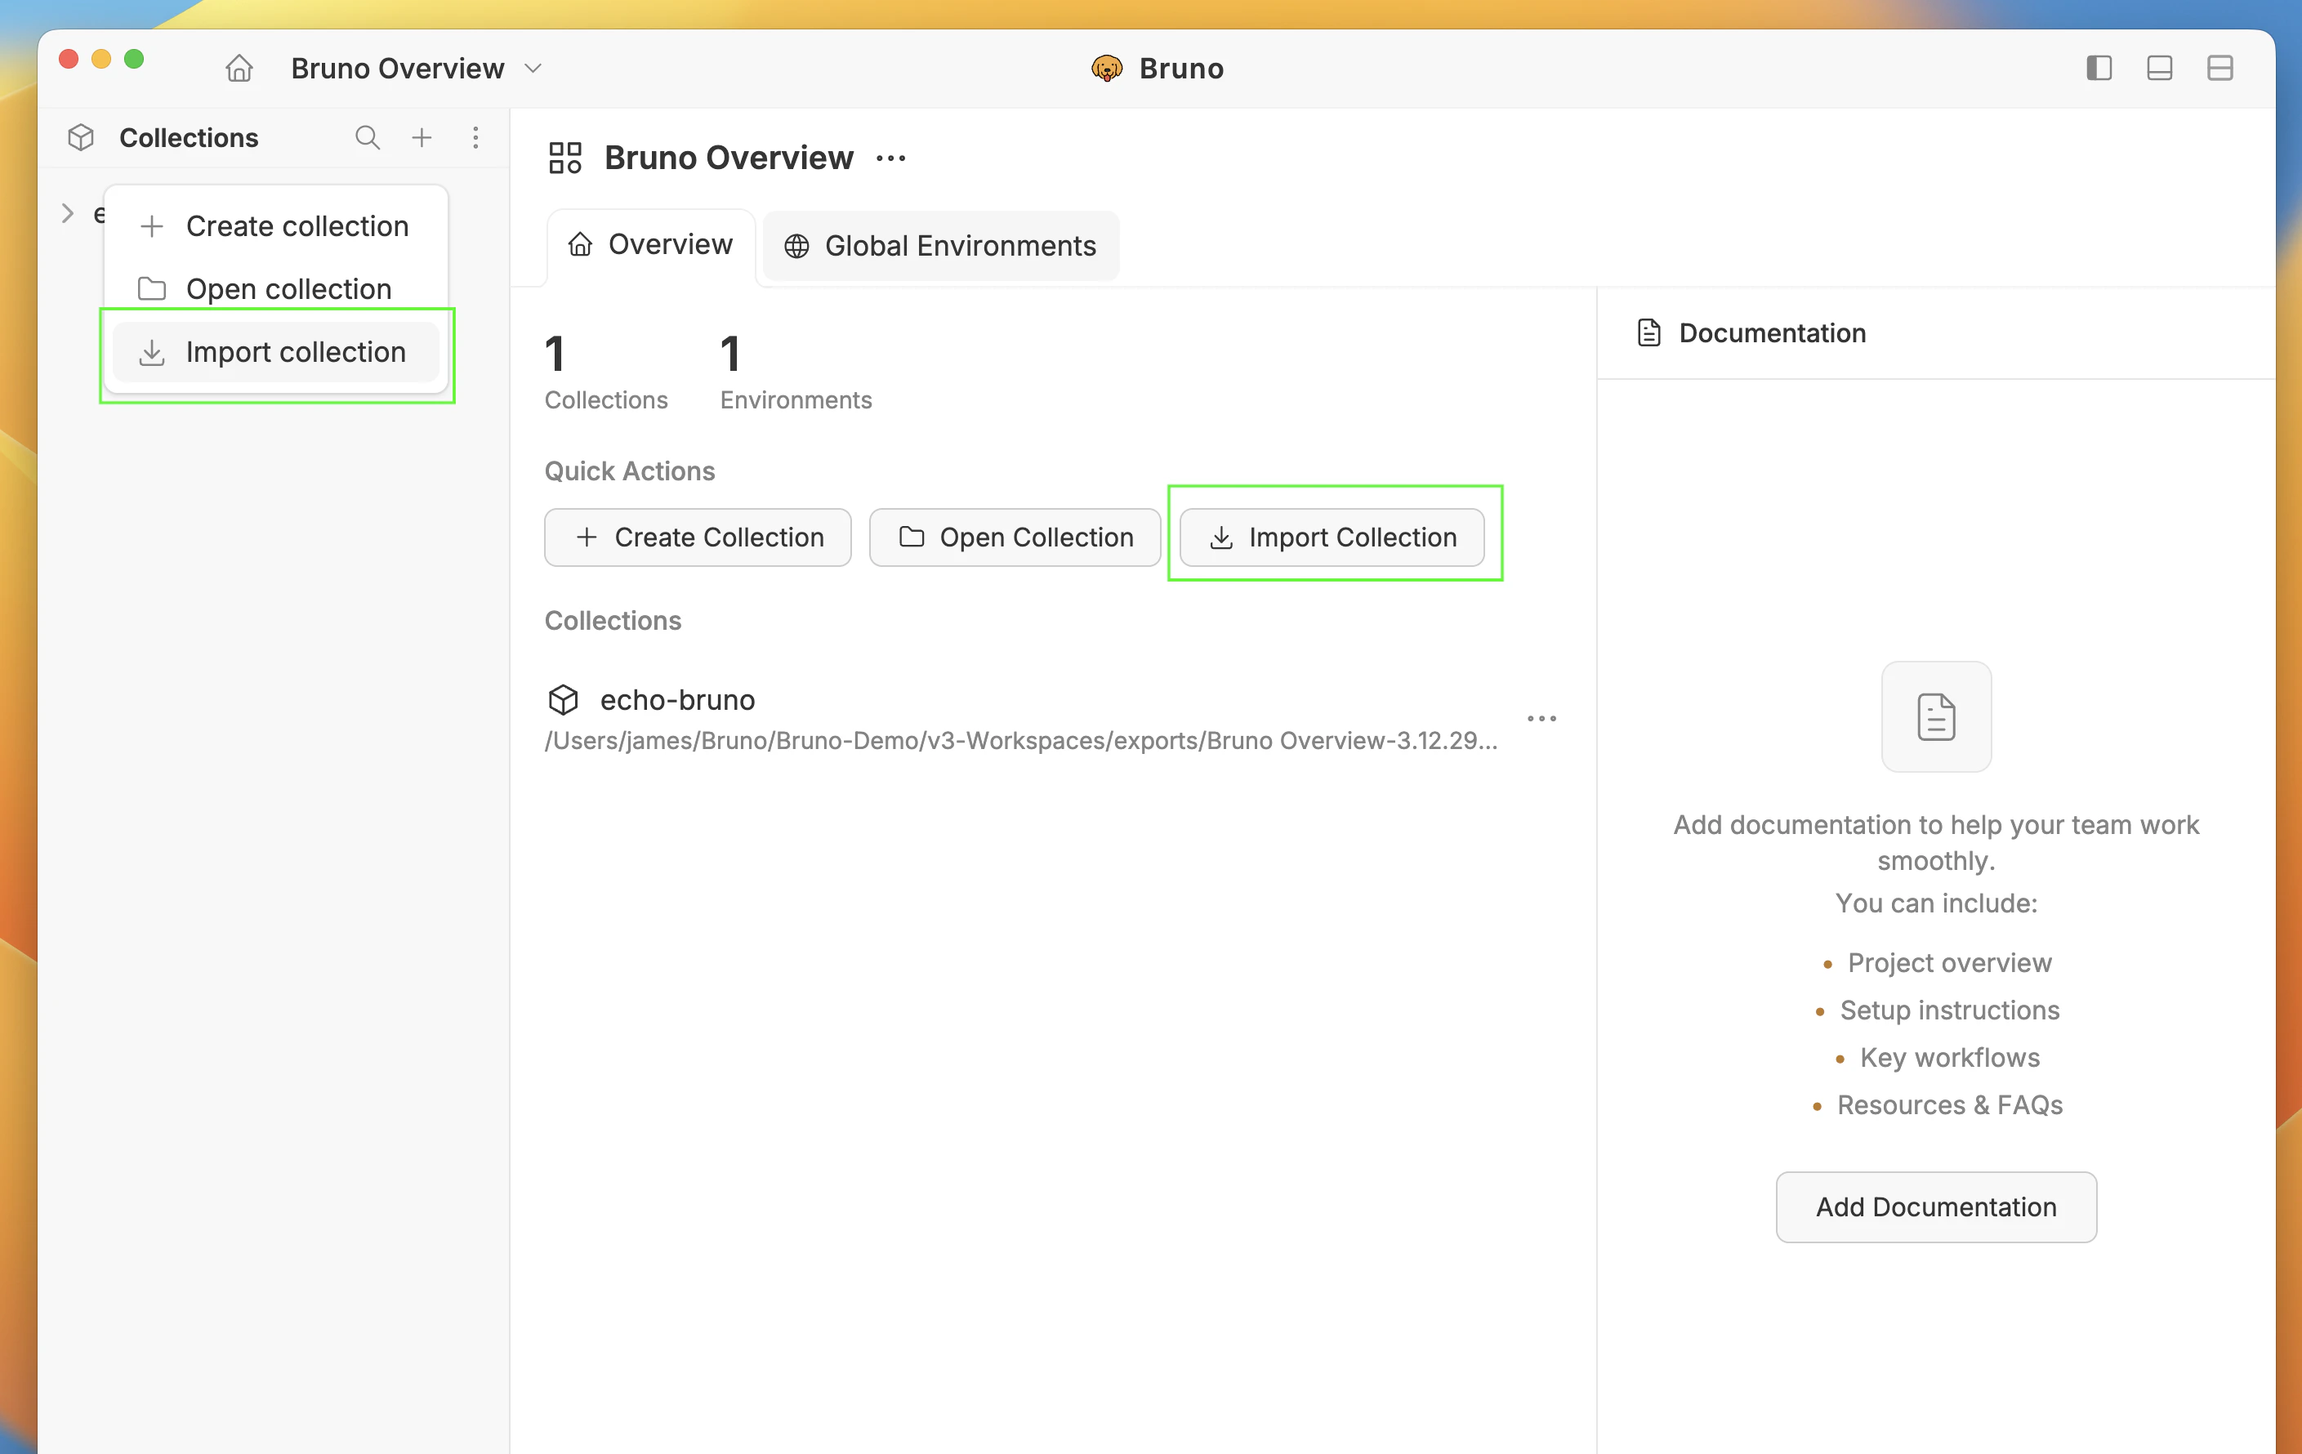Open the ellipsis menu beside Bruno Overview heading
2302x1454 pixels.
[x=890, y=158]
